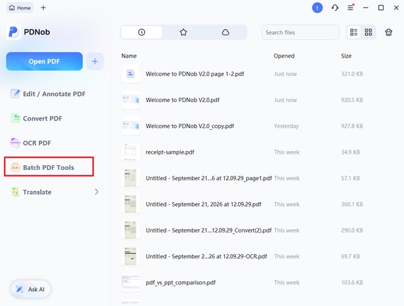Add a new tab with plus icon

pos(44,7)
